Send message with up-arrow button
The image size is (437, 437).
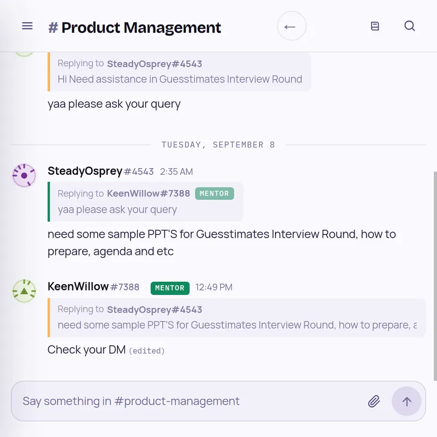click(x=406, y=401)
